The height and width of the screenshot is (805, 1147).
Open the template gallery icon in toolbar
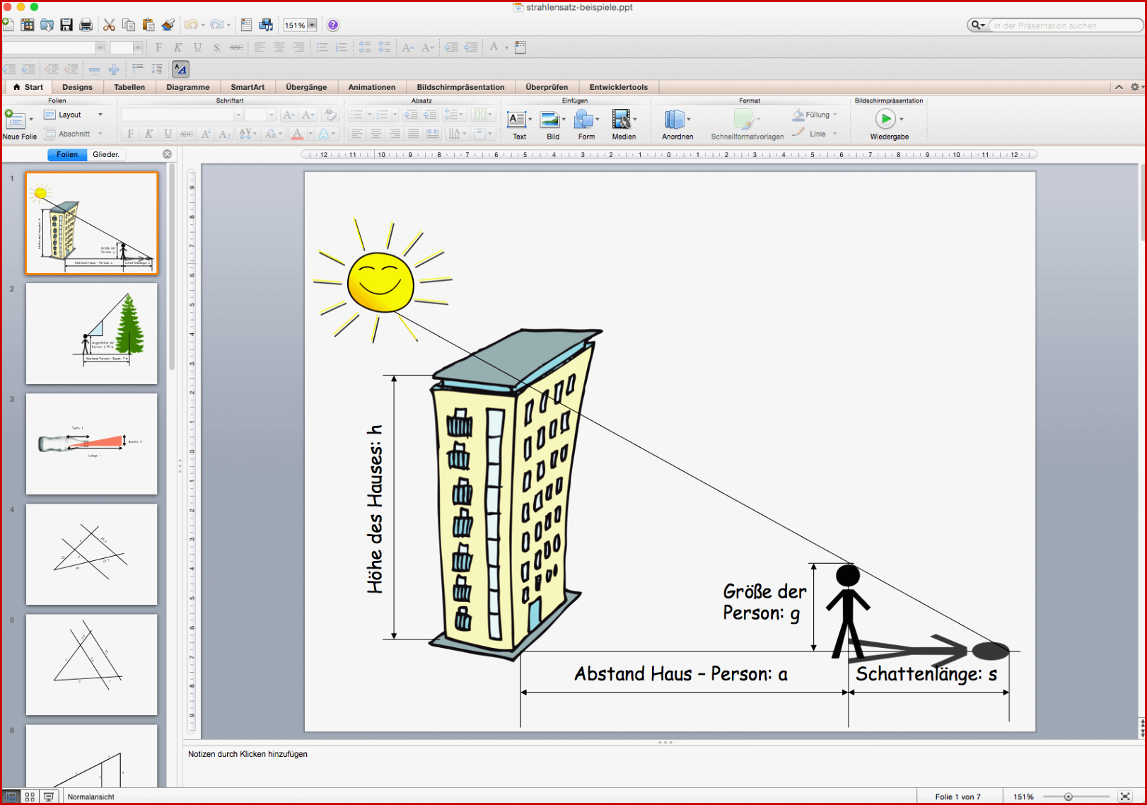28,25
